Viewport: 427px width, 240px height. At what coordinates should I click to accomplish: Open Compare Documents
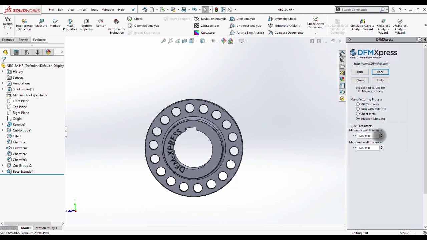(x=286, y=33)
